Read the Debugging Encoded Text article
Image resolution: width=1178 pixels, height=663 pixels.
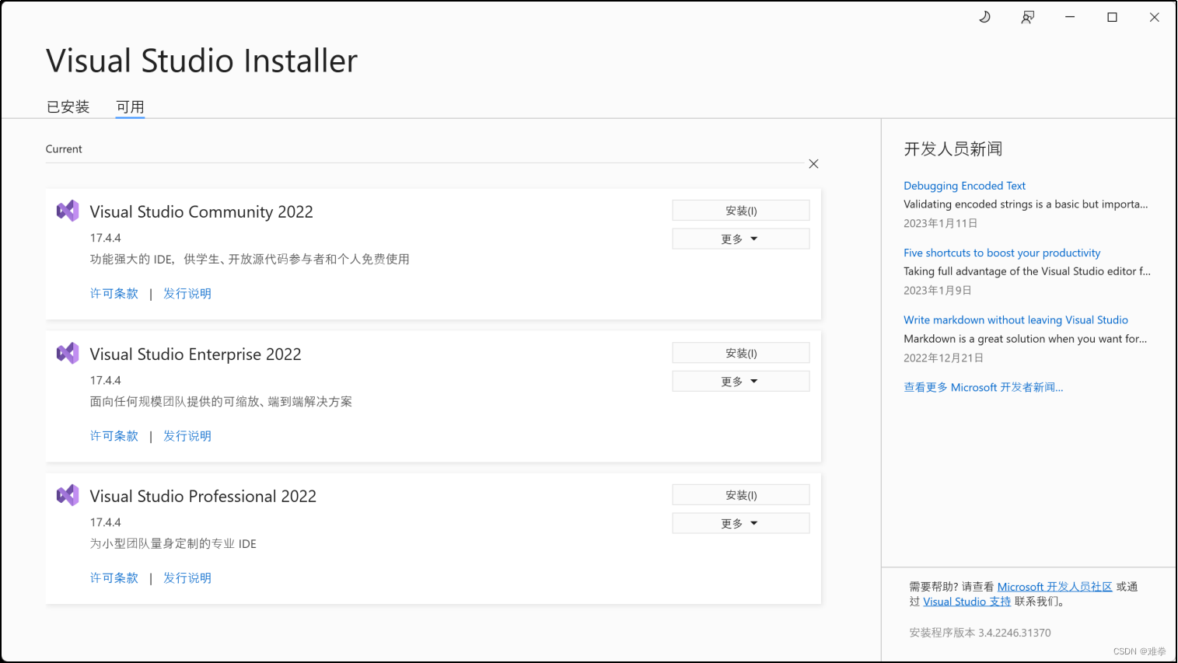pyautogui.click(x=964, y=186)
